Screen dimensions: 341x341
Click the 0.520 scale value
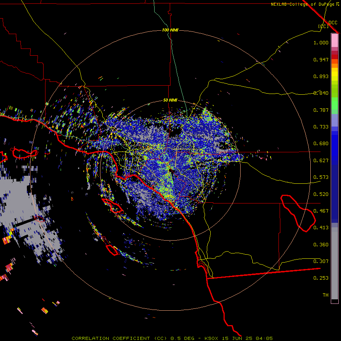point(321,194)
